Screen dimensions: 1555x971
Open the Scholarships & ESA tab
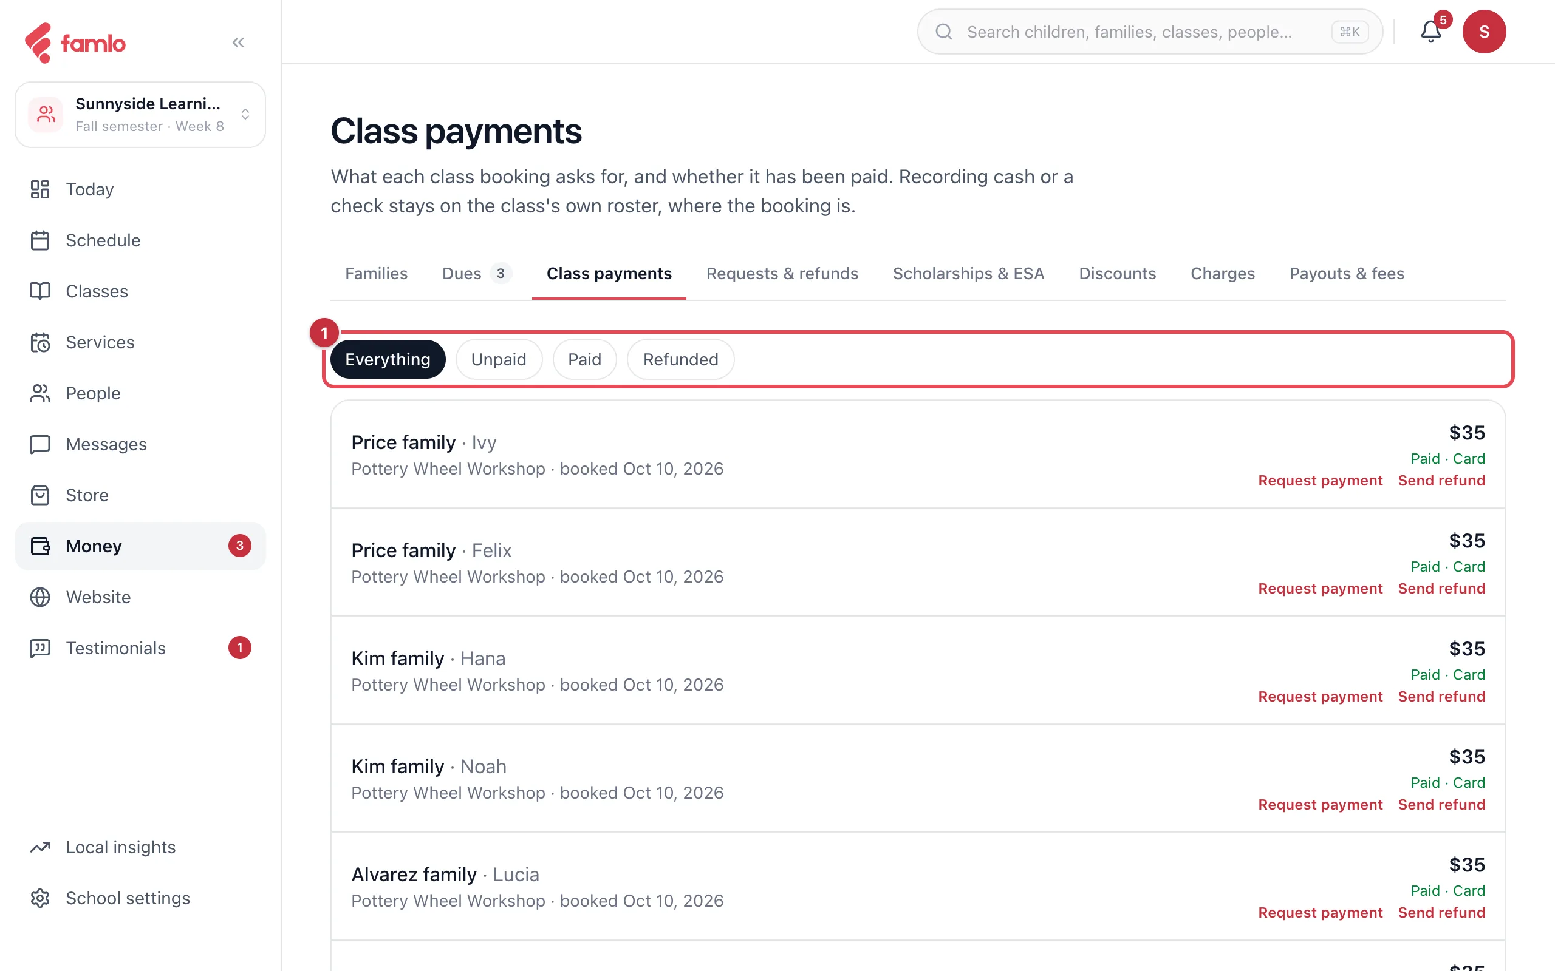click(968, 274)
